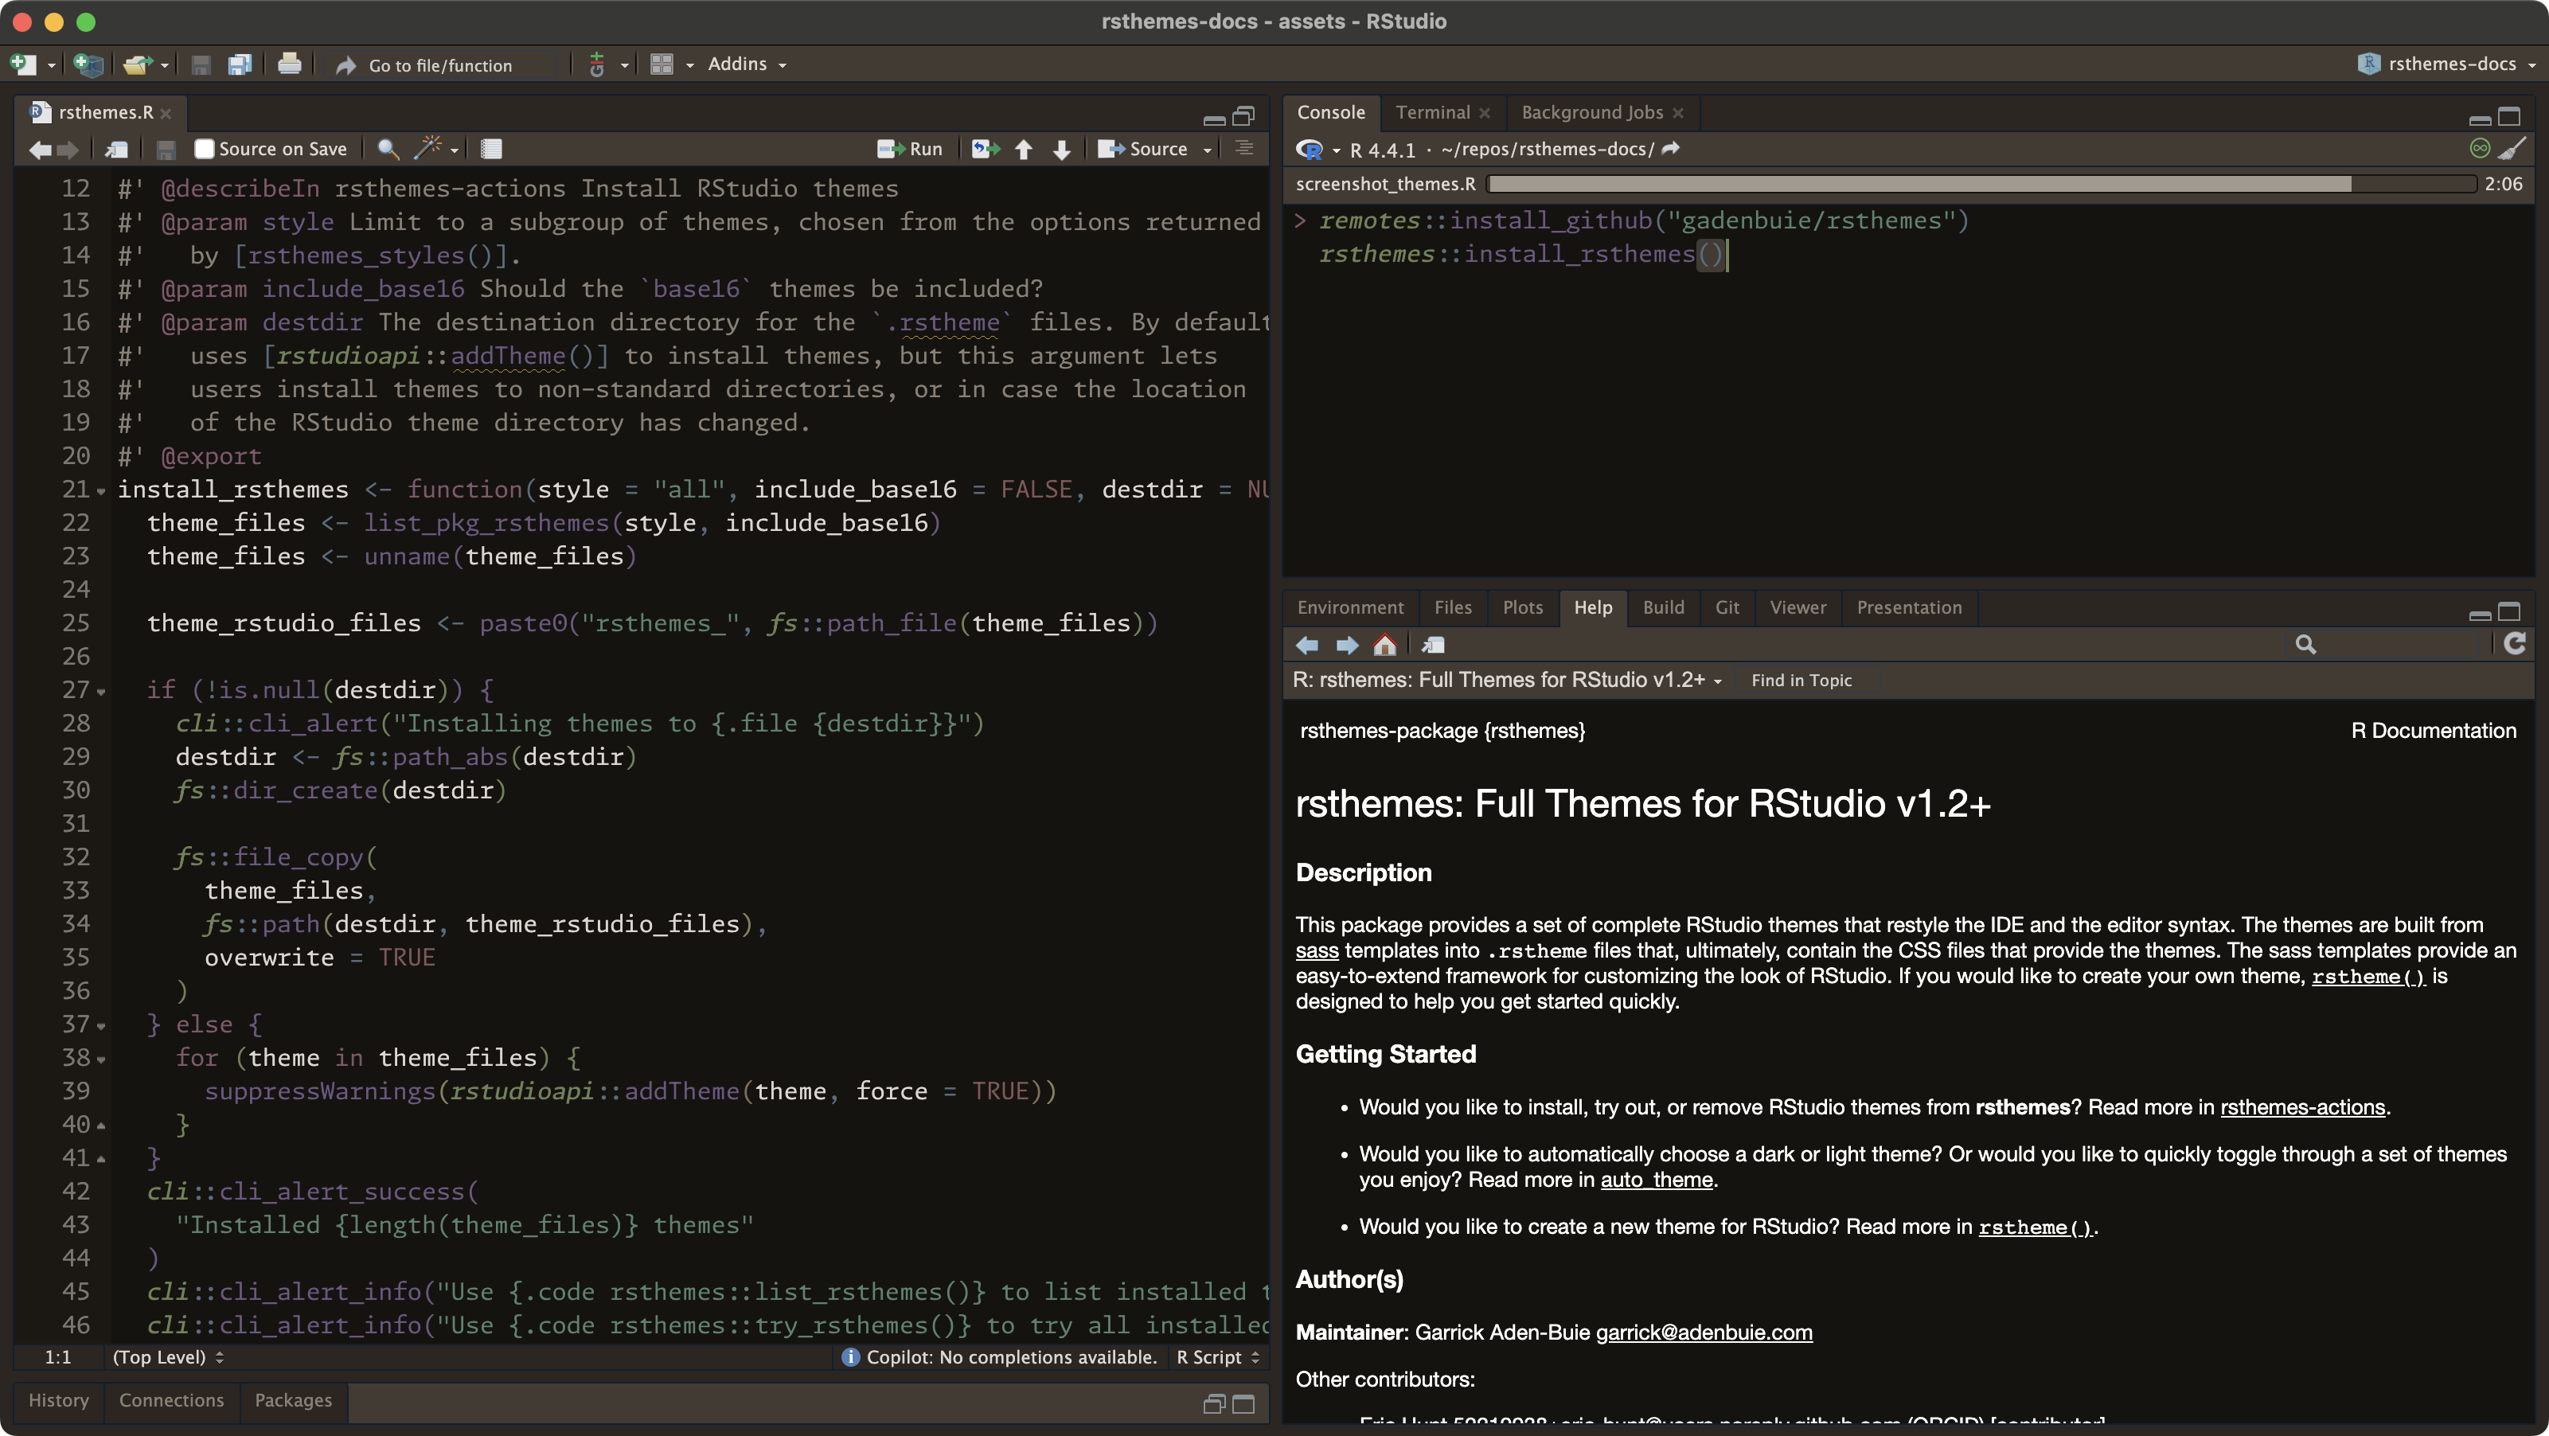
Task: Click the find/replace magnifier in editor toolbar
Action: (x=388, y=148)
